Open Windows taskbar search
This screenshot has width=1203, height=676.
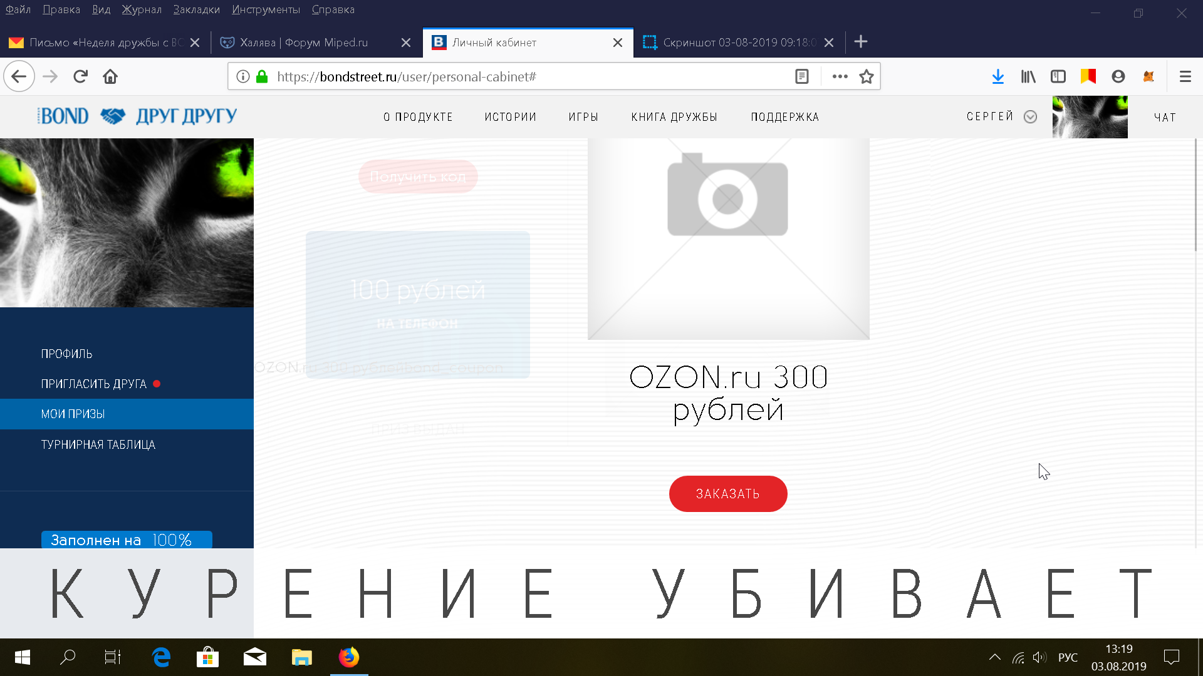pyautogui.click(x=68, y=657)
